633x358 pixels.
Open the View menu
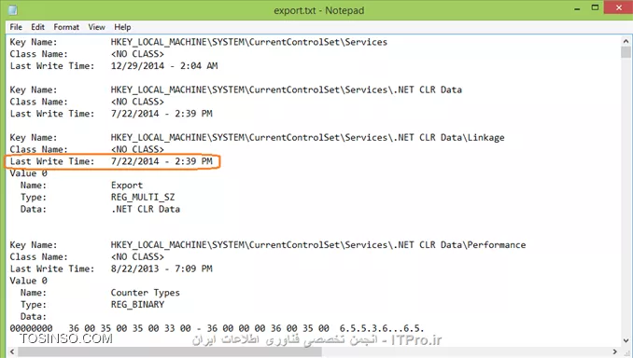pos(96,27)
